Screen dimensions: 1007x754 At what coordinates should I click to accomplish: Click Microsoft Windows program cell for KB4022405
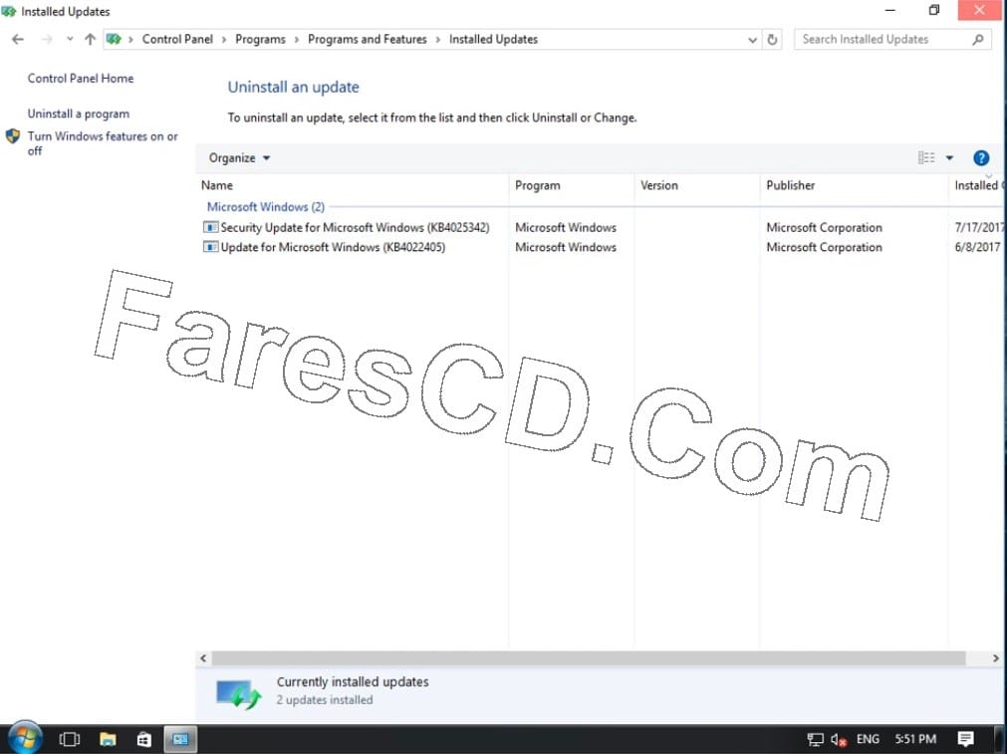click(x=565, y=247)
